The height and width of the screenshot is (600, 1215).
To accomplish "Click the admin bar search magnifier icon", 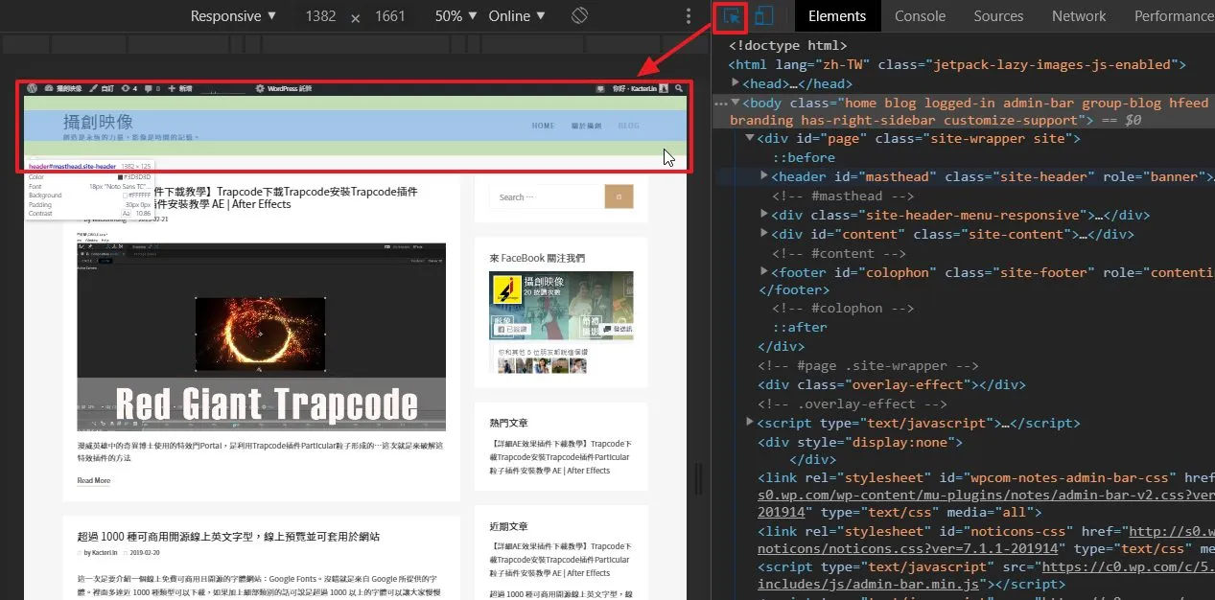I will [x=679, y=88].
